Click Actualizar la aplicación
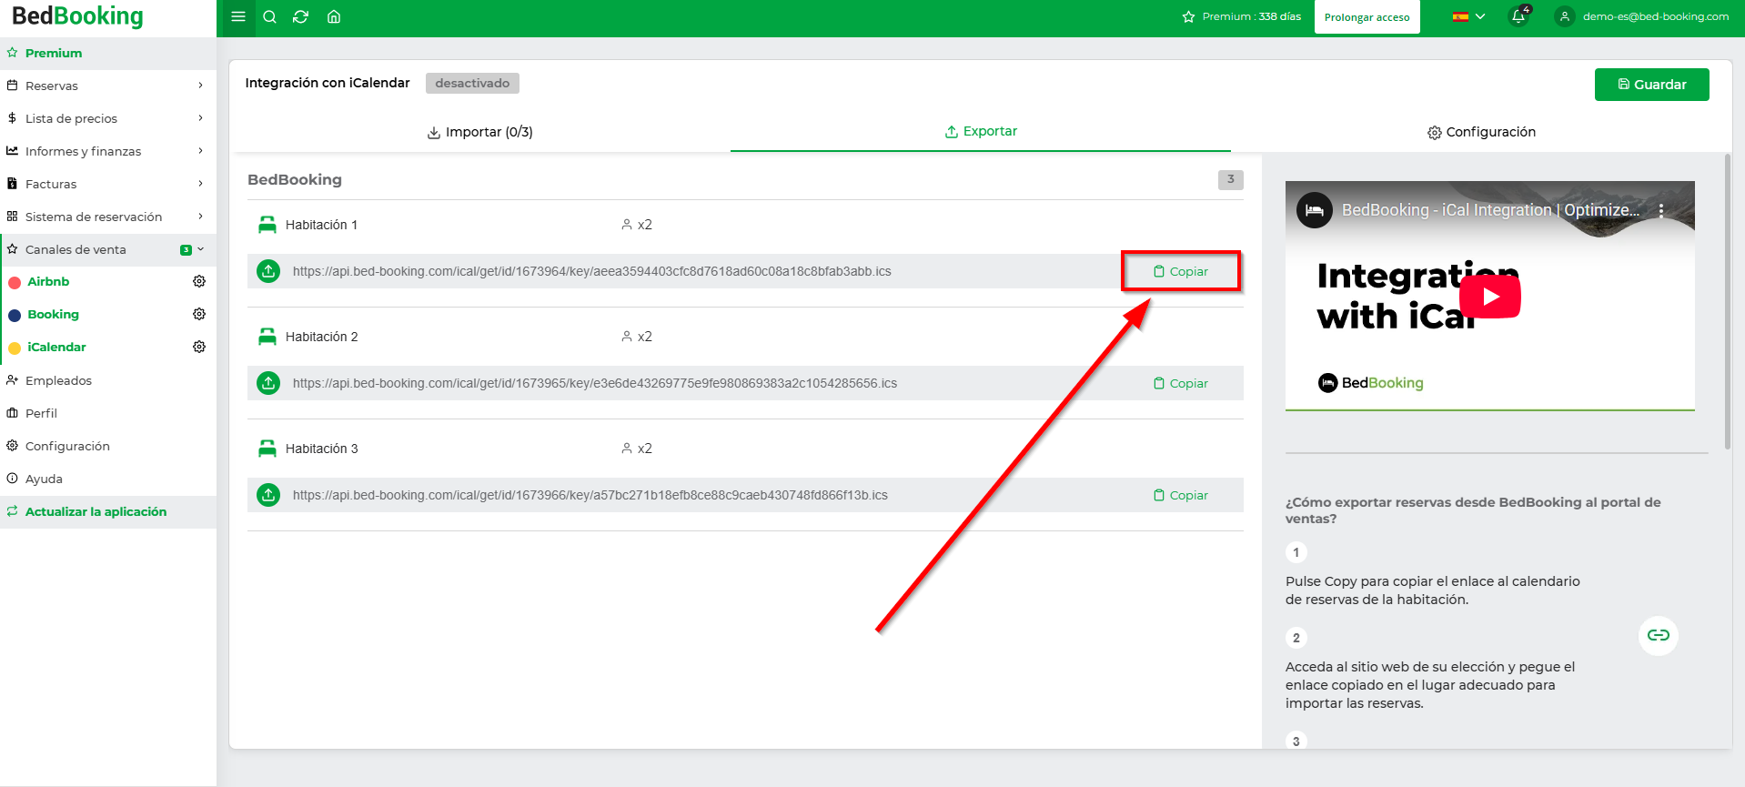Viewport: 1745px width, 787px height. (108, 511)
